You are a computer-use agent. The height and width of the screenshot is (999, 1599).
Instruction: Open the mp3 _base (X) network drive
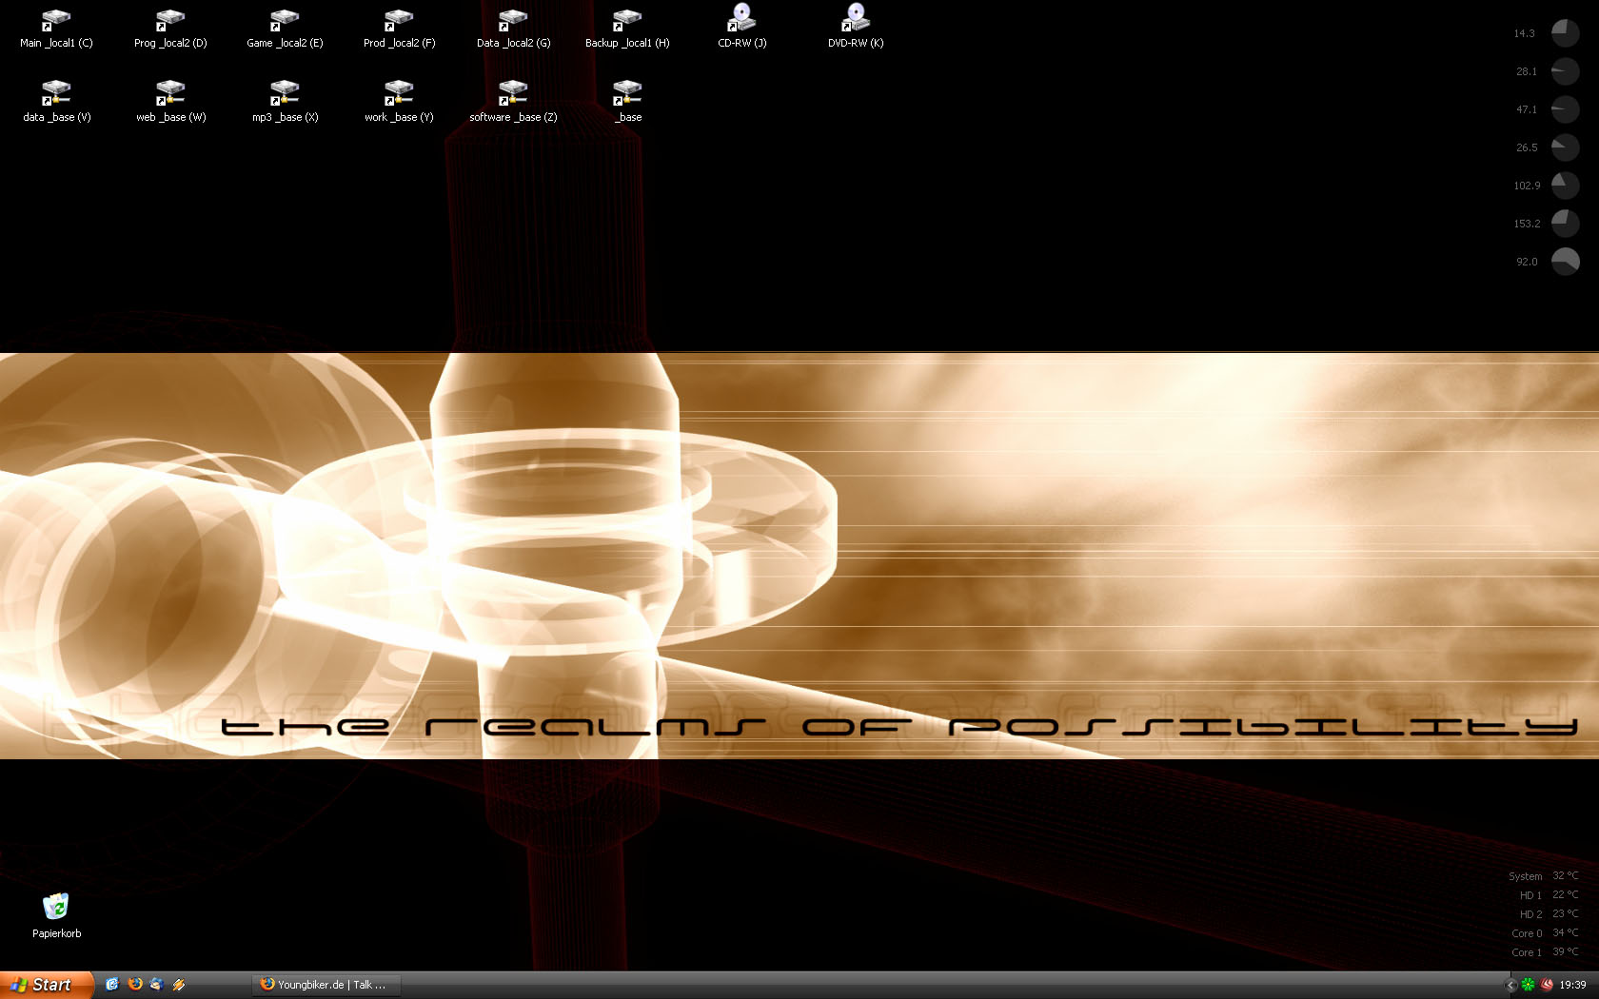click(285, 103)
